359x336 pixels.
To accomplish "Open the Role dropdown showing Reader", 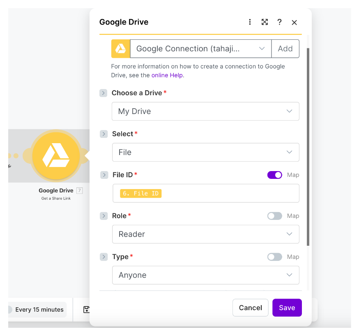I will click(x=205, y=234).
